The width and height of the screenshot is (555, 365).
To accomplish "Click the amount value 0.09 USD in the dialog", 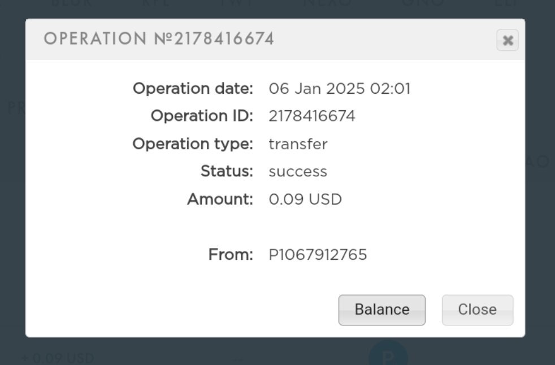I will point(305,199).
